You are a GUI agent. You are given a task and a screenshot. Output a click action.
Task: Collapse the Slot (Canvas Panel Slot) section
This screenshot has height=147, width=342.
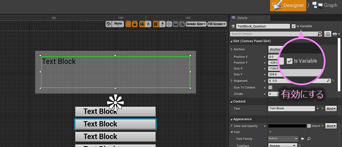pyautogui.click(x=231, y=41)
